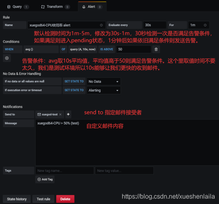Click the info icon in Name field
Viewport: 219px width, 204px height.
click(x=101, y=25)
